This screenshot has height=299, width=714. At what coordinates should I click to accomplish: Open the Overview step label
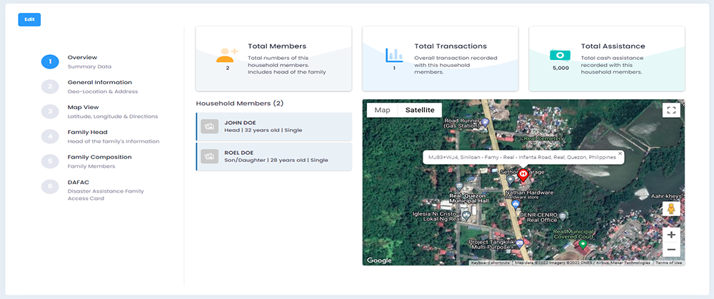tap(82, 57)
